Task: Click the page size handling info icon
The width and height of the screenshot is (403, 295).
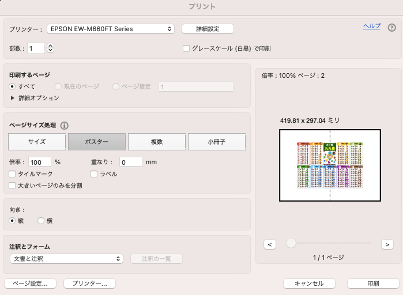Action: point(65,126)
